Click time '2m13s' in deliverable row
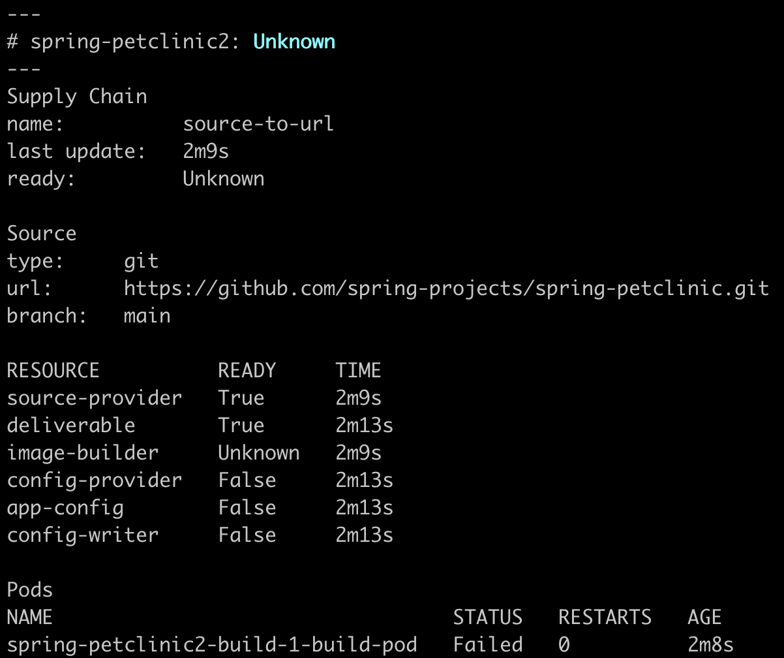 pyautogui.click(x=365, y=426)
